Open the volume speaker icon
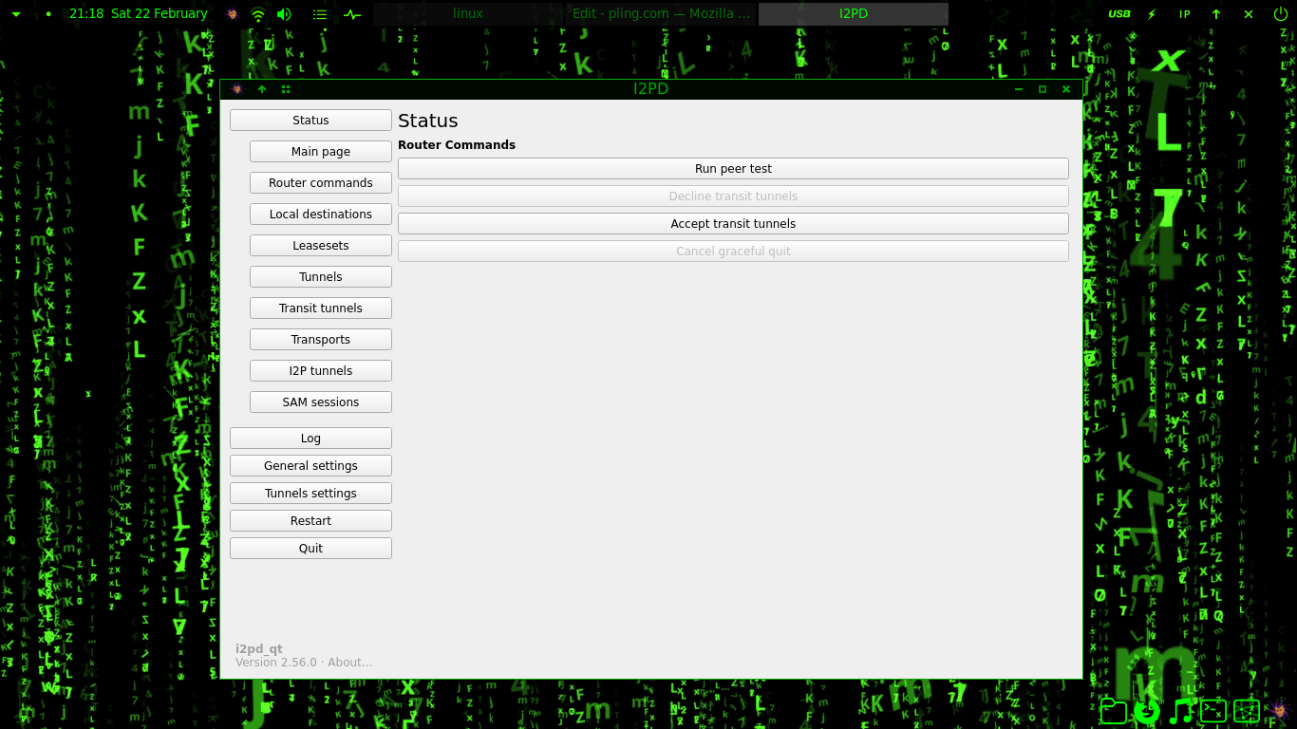The image size is (1297, 729). [x=284, y=14]
